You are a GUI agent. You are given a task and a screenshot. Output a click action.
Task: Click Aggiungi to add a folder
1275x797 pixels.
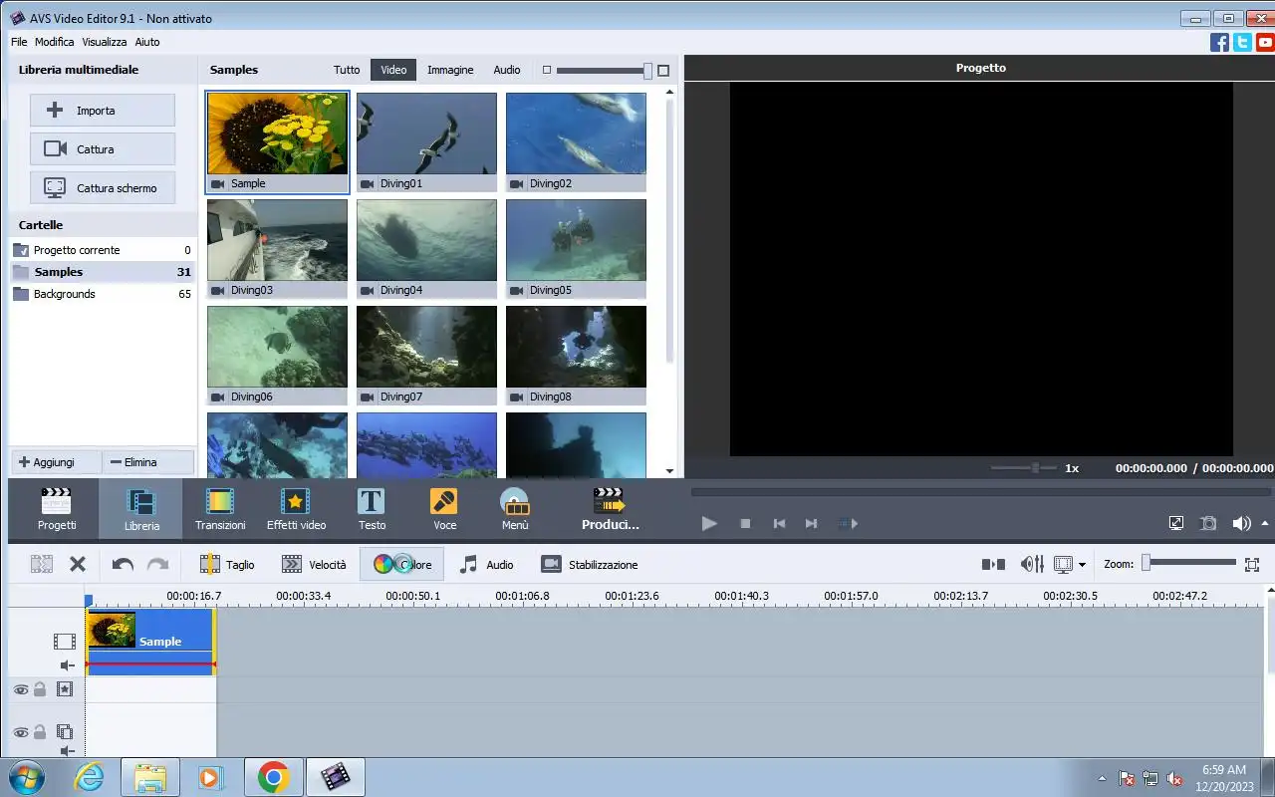pos(56,462)
